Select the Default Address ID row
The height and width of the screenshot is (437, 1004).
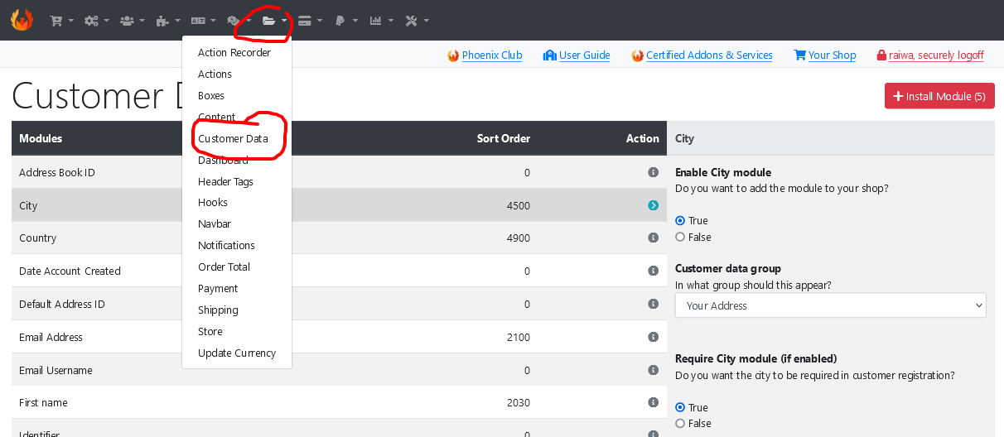(339, 304)
